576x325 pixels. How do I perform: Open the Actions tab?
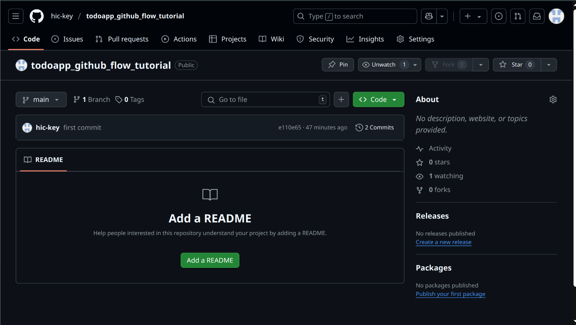[x=179, y=39]
